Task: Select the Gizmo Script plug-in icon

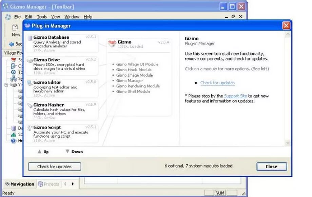Action: point(30,128)
